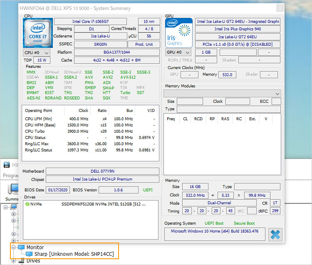
Task: Click the root computer icon in the tree
Action: (x=14, y=207)
